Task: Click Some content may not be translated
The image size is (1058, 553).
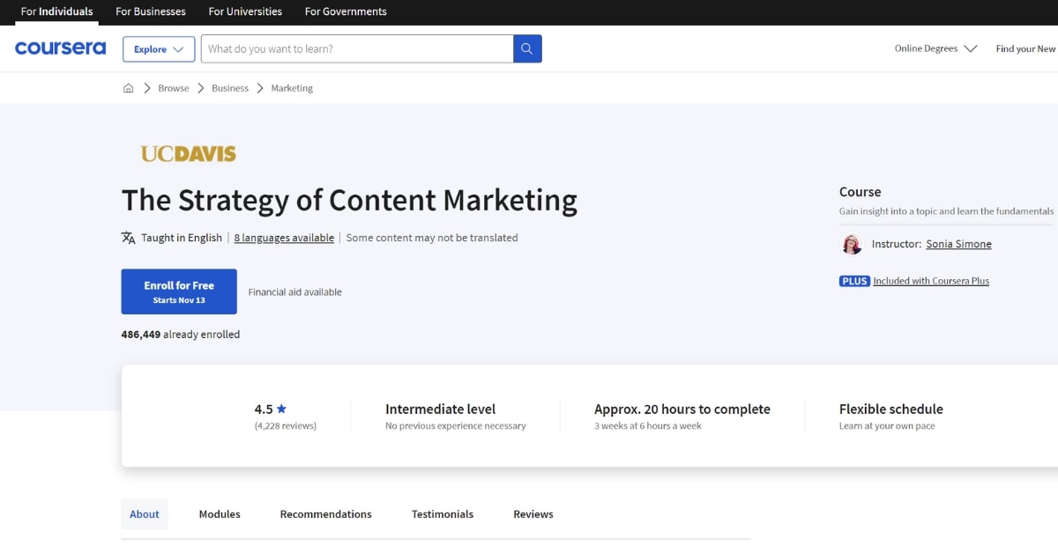Action: click(432, 238)
